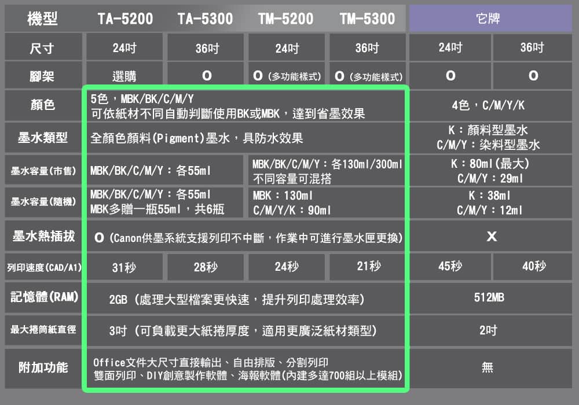
Task: Click the 墨水容量(隨機) row label
Action: coord(43,202)
